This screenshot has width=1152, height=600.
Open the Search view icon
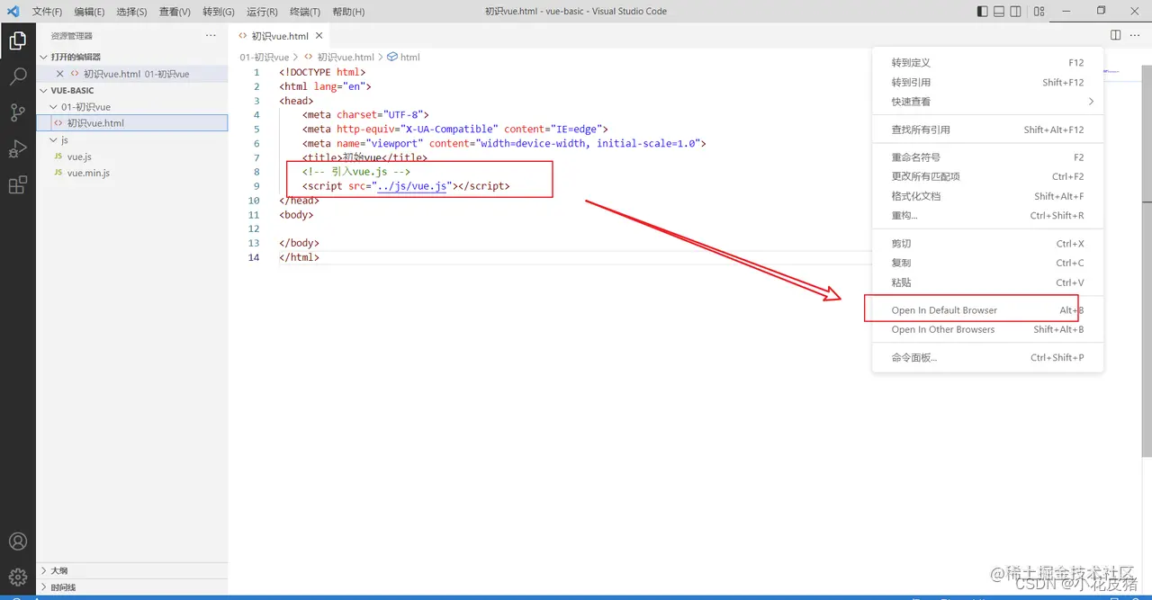click(17, 76)
